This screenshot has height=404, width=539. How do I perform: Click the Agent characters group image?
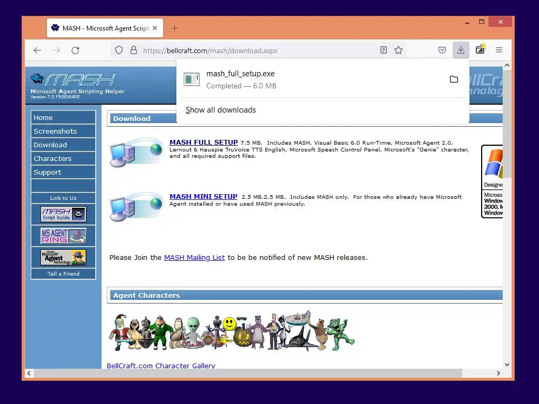[232, 331]
